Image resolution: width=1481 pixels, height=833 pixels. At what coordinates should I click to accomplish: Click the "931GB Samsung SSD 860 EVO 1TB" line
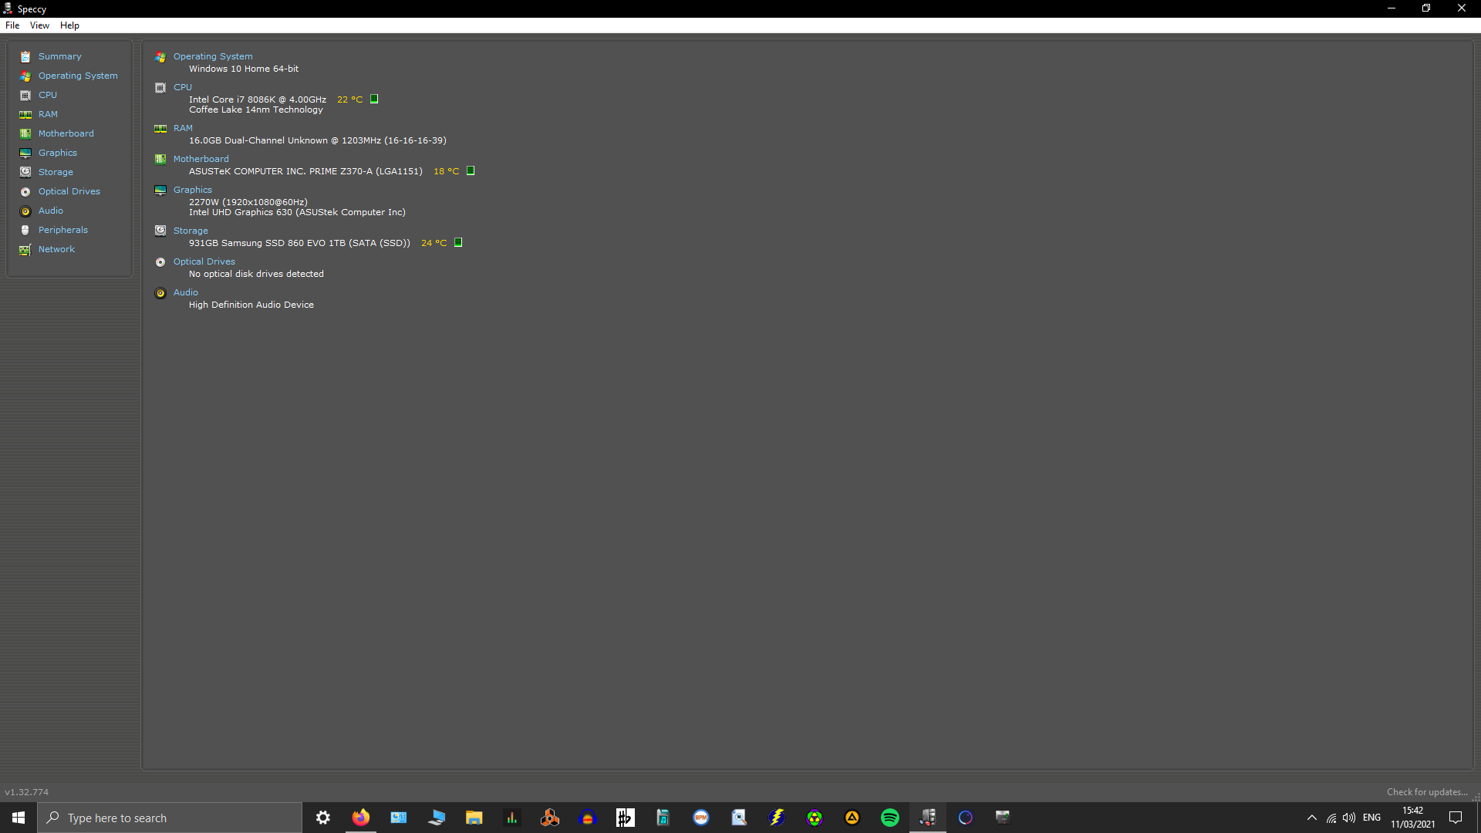(x=299, y=243)
